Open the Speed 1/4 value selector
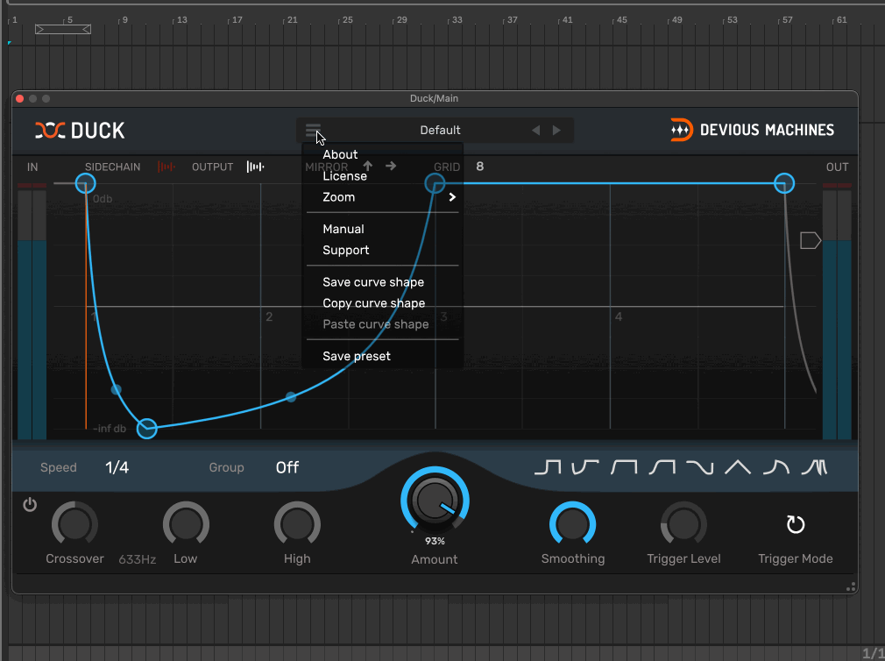The width and height of the screenshot is (885, 661). pyautogui.click(x=117, y=467)
